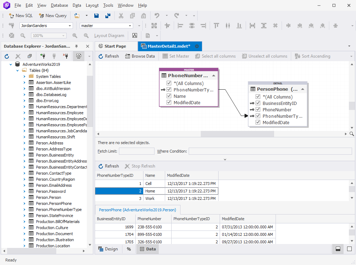The image size is (356, 265).
Task: Click the Fetch Limit input field
Action: click(137, 151)
